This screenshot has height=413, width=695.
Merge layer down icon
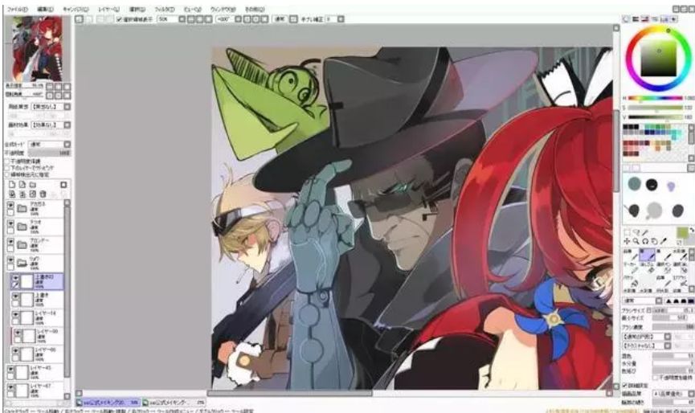click(x=22, y=194)
